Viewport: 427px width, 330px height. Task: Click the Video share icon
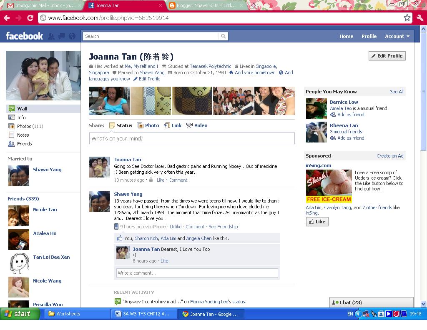click(189, 125)
